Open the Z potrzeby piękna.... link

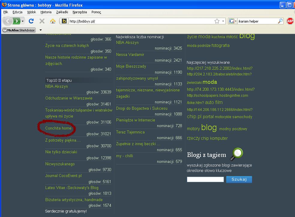(x=63, y=140)
